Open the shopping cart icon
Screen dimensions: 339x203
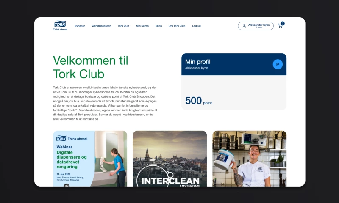pos(280,26)
